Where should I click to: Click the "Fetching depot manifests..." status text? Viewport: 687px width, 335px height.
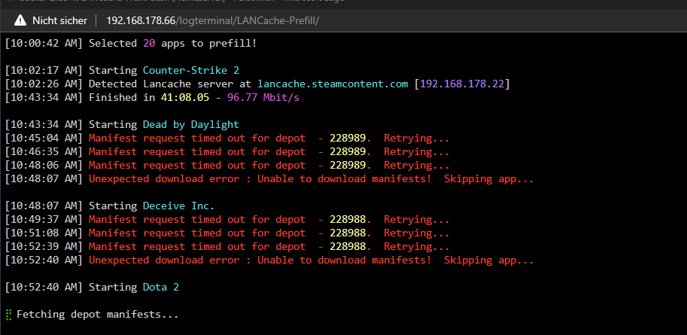[x=98, y=315]
